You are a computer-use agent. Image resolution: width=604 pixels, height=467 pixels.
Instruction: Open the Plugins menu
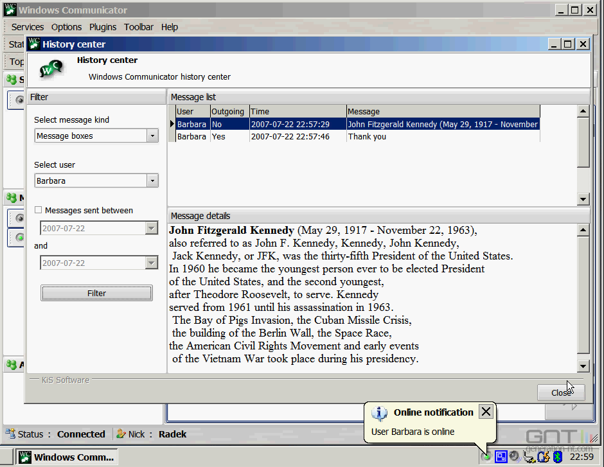point(103,27)
